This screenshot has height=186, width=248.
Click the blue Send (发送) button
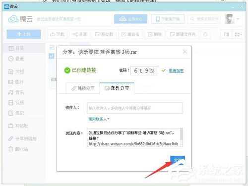click(x=178, y=160)
